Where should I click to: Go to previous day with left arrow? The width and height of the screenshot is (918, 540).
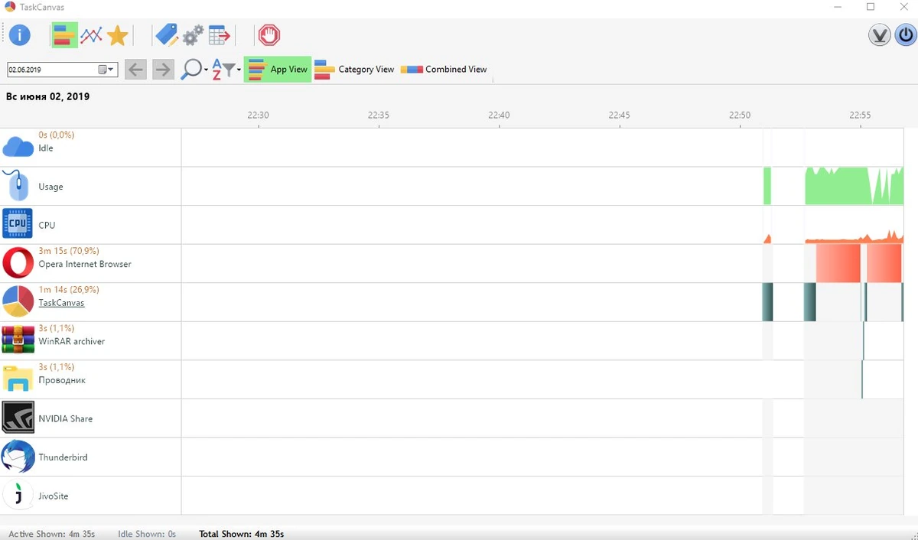135,70
